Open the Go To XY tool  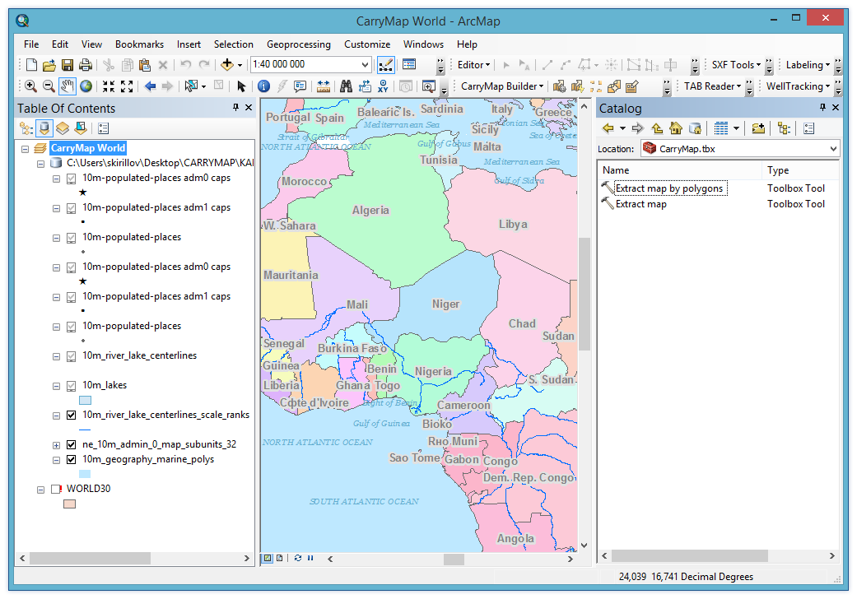(x=383, y=86)
